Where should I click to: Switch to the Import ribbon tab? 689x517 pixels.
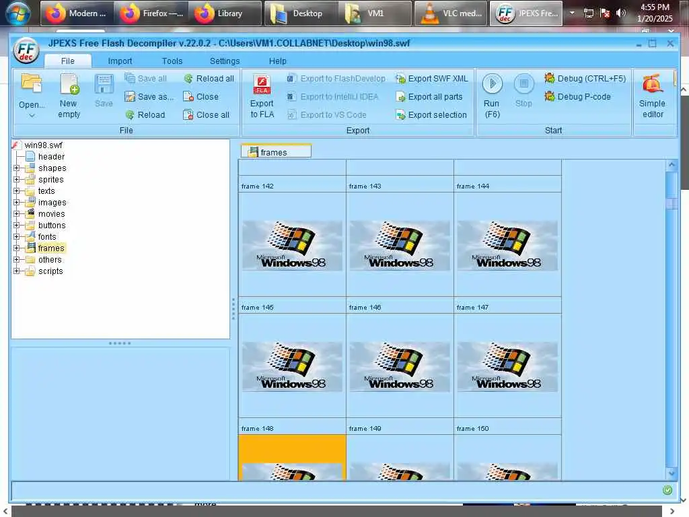(x=120, y=61)
